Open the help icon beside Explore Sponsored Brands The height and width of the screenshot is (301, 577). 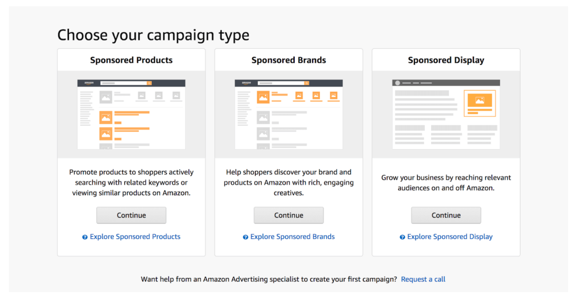click(x=245, y=236)
